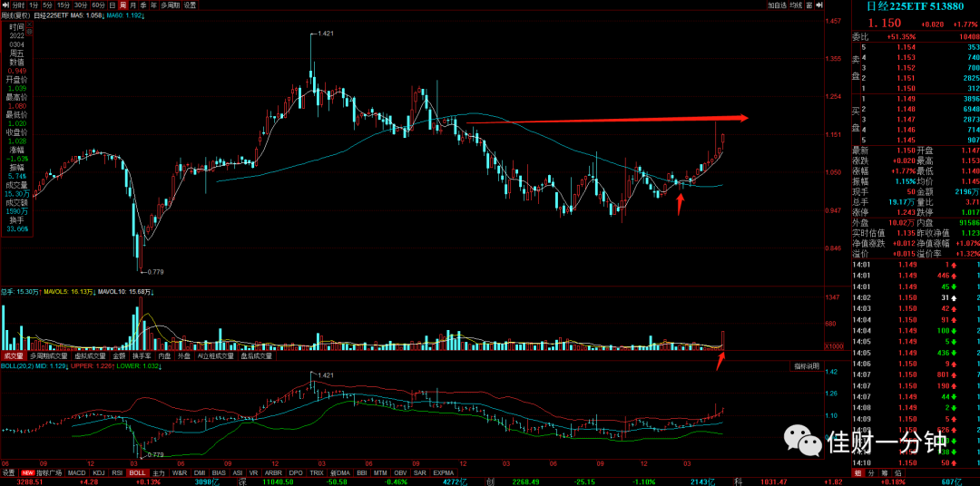Switch indicator to MTM
The width and height of the screenshot is (980, 486).
(x=380, y=473)
